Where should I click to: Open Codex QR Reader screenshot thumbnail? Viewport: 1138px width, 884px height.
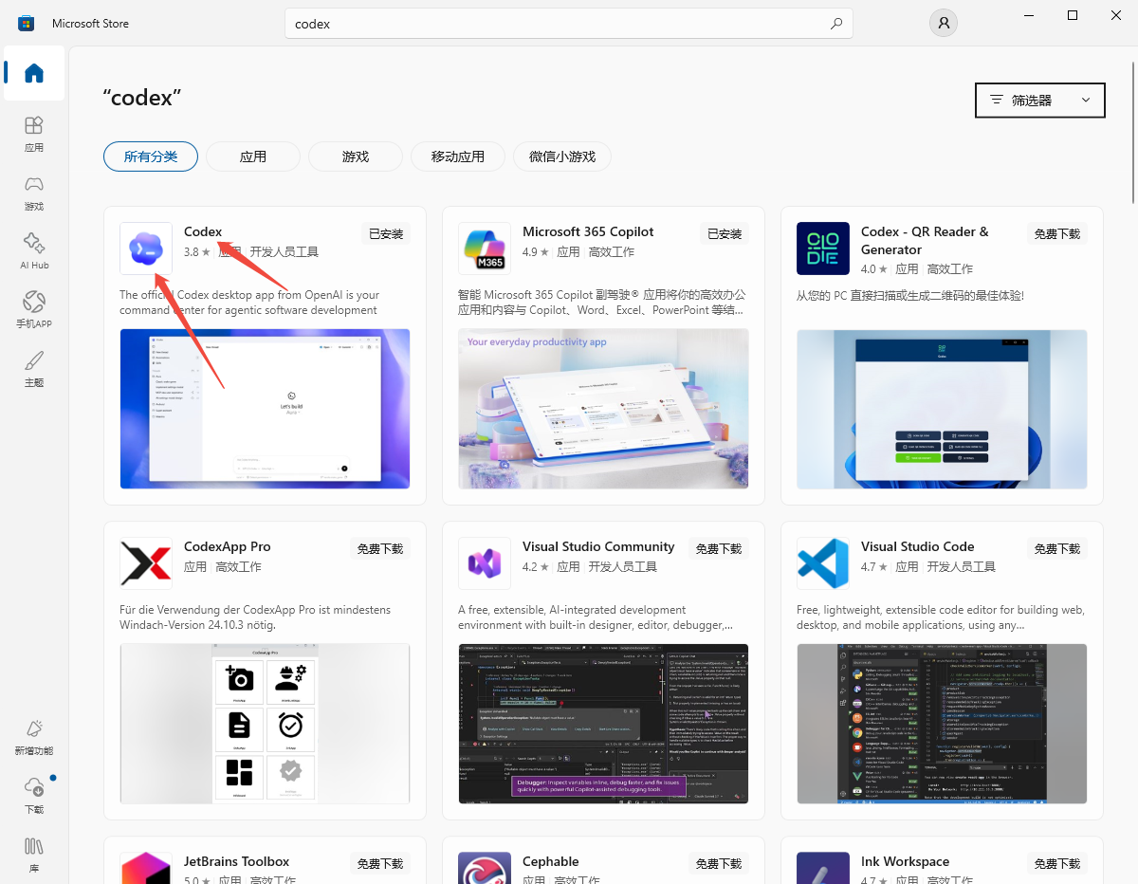[x=942, y=409]
